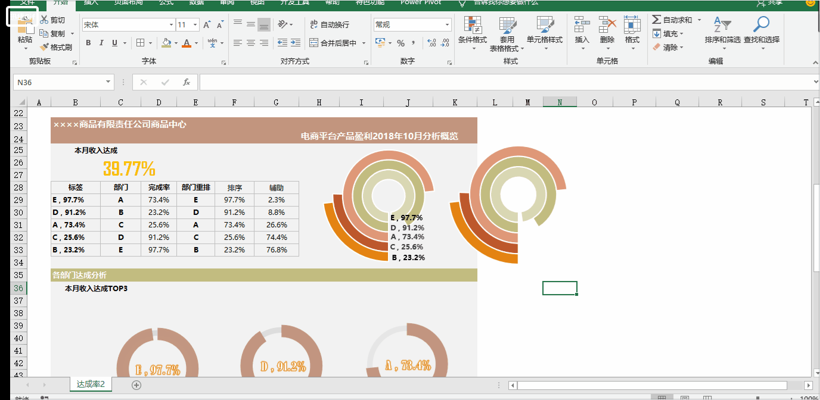This screenshot has height=400, width=820.
Task: Increase decimal places
Action: pyautogui.click(x=431, y=43)
